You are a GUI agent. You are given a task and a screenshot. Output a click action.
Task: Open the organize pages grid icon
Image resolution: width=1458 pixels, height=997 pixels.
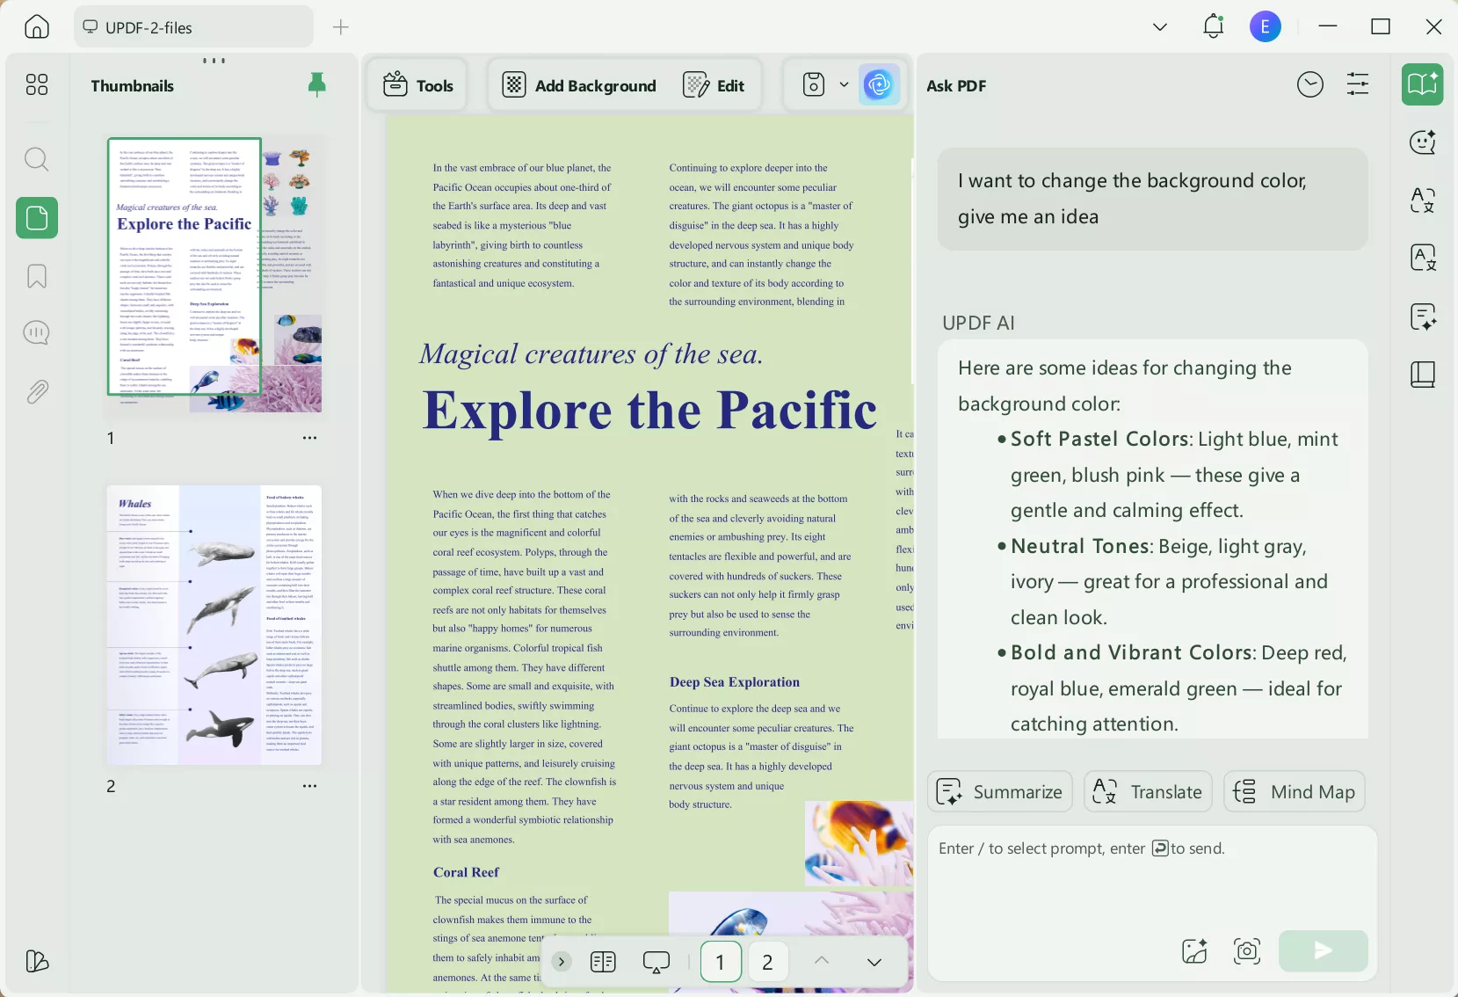(37, 84)
